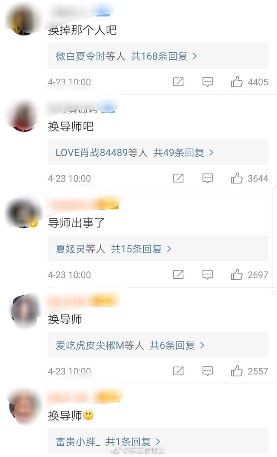Open user LOVE肖战84489 from reply preview
This screenshot has width=277, height=457.
(x=92, y=152)
